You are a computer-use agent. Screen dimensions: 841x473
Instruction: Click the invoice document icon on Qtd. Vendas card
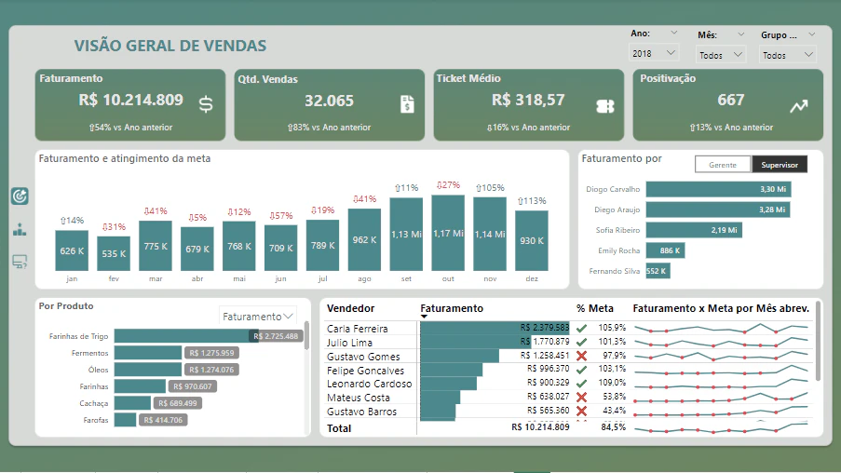tap(407, 104)
